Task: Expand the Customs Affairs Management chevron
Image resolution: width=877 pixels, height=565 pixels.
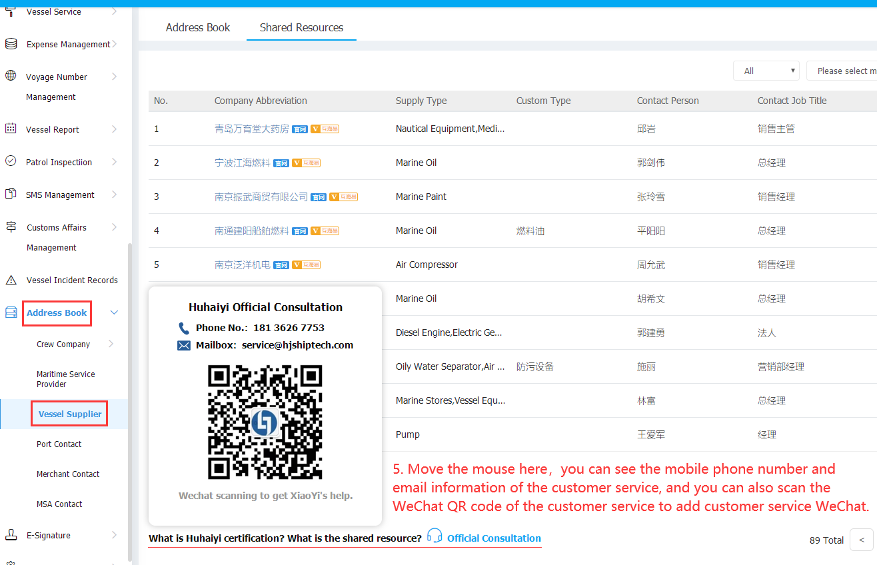Action: pyautogui.click(x=114, y=227)
